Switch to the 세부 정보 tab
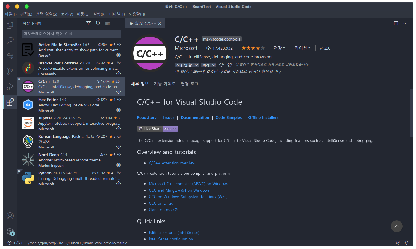 [140, 84]
